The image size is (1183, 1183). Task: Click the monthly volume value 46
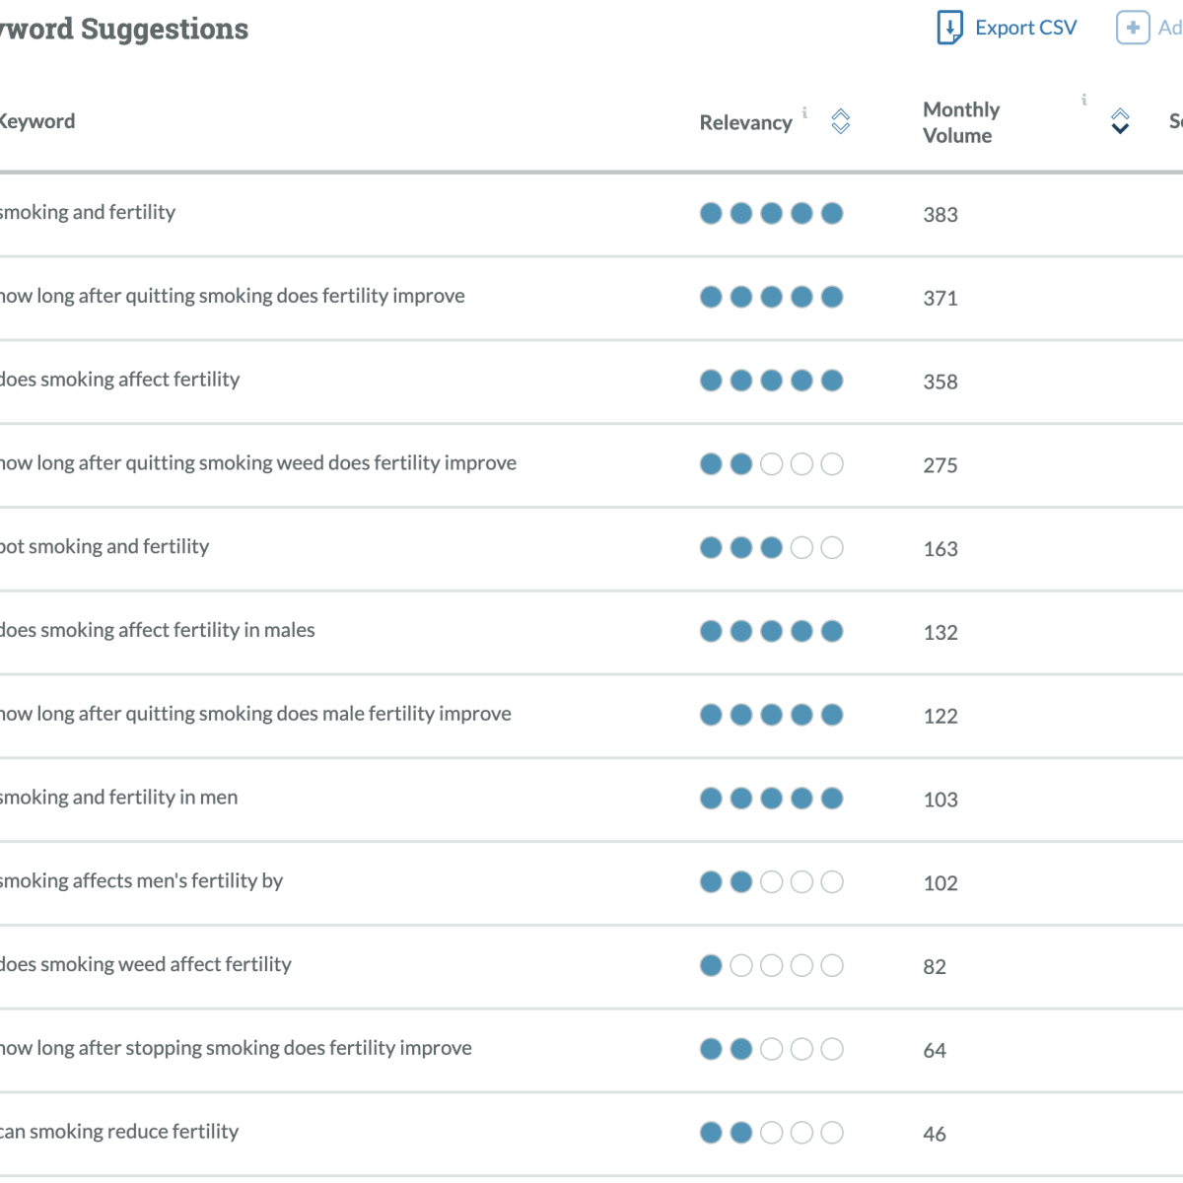pos(935,1135)
